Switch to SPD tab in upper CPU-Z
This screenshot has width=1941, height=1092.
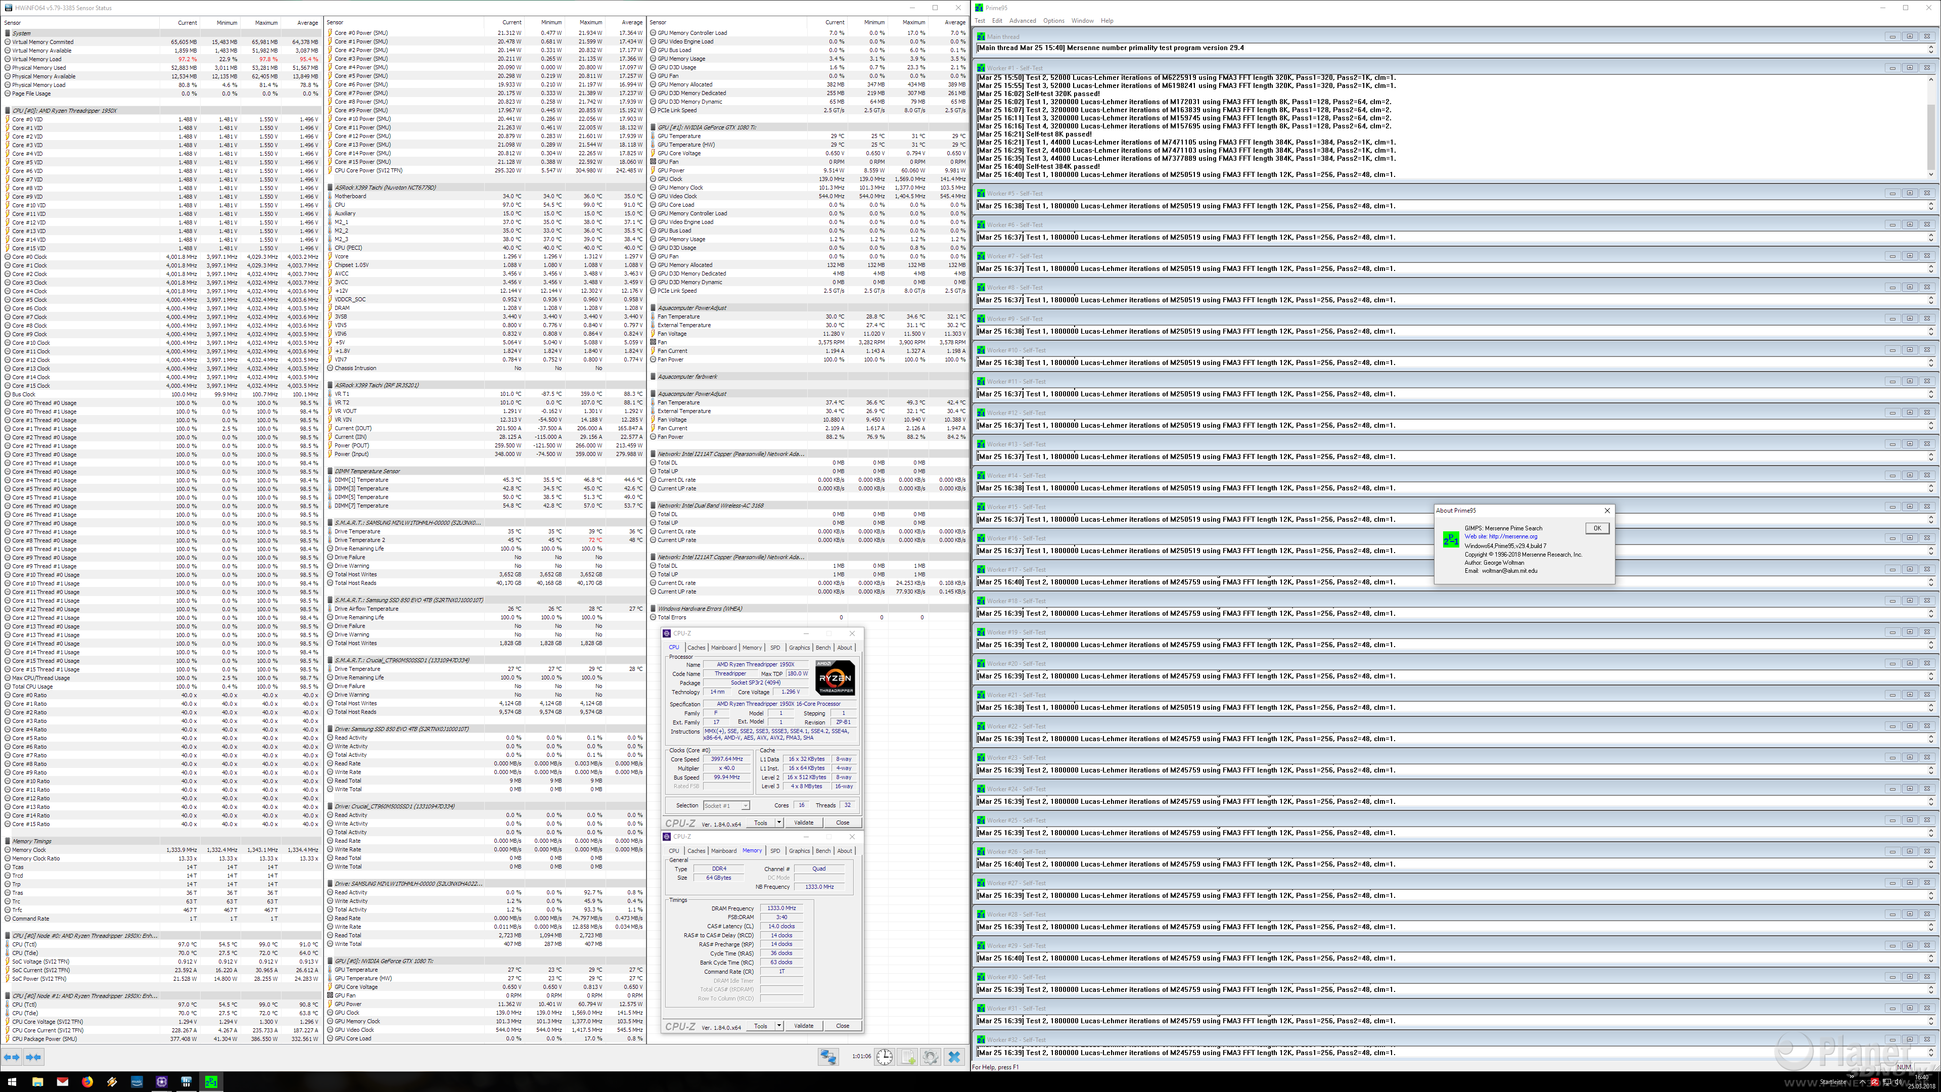pyautogui.click(x=774, y=647)
